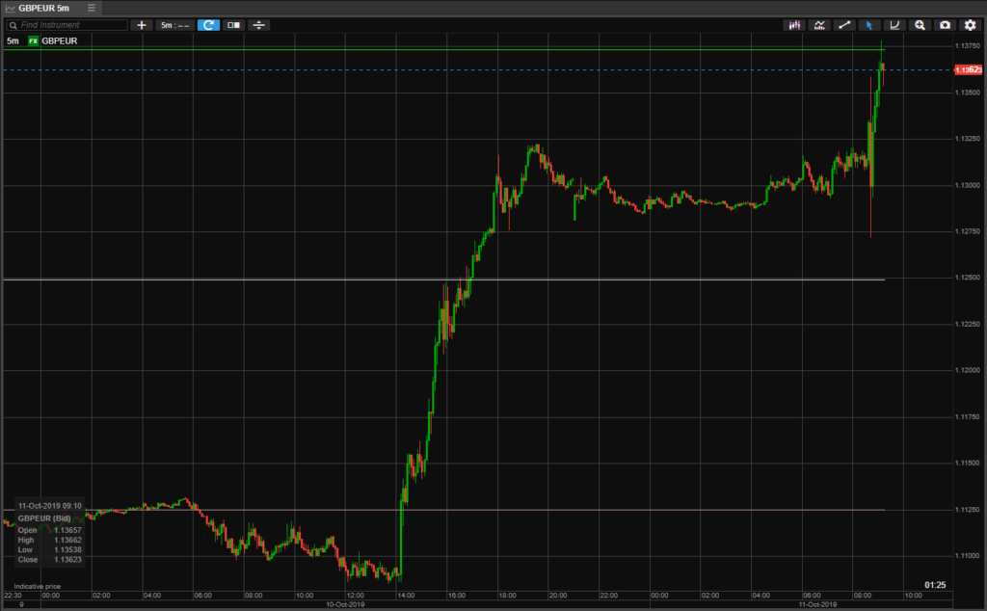
Task: Take a chart snapshot with camera icon
Action: click(x=945, y=25)
